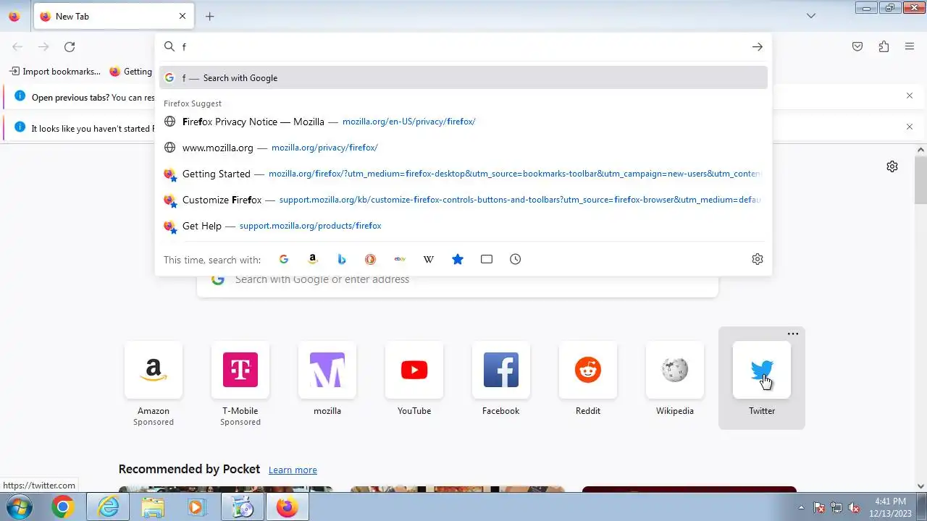Select 'f — Search with Google' suggestion
Image resolution: width=927 pixels, height=521 pixels.
click(x=463, y=77)
